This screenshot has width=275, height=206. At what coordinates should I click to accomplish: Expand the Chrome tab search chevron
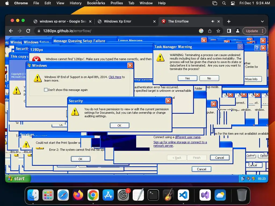click(262, 21)
